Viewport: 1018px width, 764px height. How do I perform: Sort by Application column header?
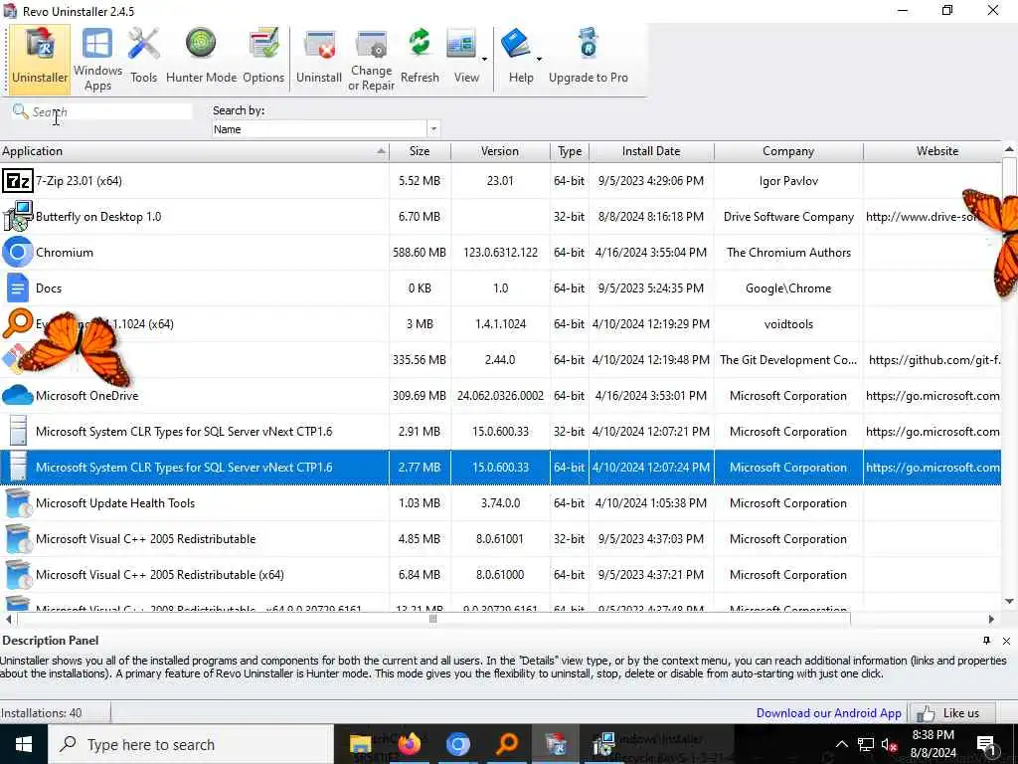(x=194, y=151)
